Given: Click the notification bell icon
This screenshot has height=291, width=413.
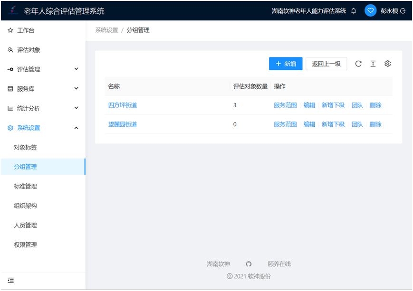Looking at the screenshot, I should pyautogui.click(x=354, y=11).
